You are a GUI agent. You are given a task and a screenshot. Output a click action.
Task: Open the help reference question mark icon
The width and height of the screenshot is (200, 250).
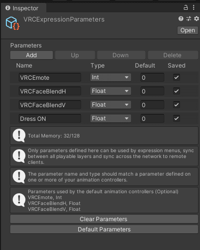[x=181, y=19]
